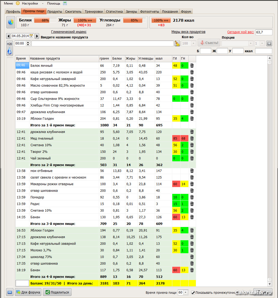This screenshot has height=298, width=278.
Task: Expand the Порция selection dropdown
Action: pyautogui.click(x=251, y=43)
